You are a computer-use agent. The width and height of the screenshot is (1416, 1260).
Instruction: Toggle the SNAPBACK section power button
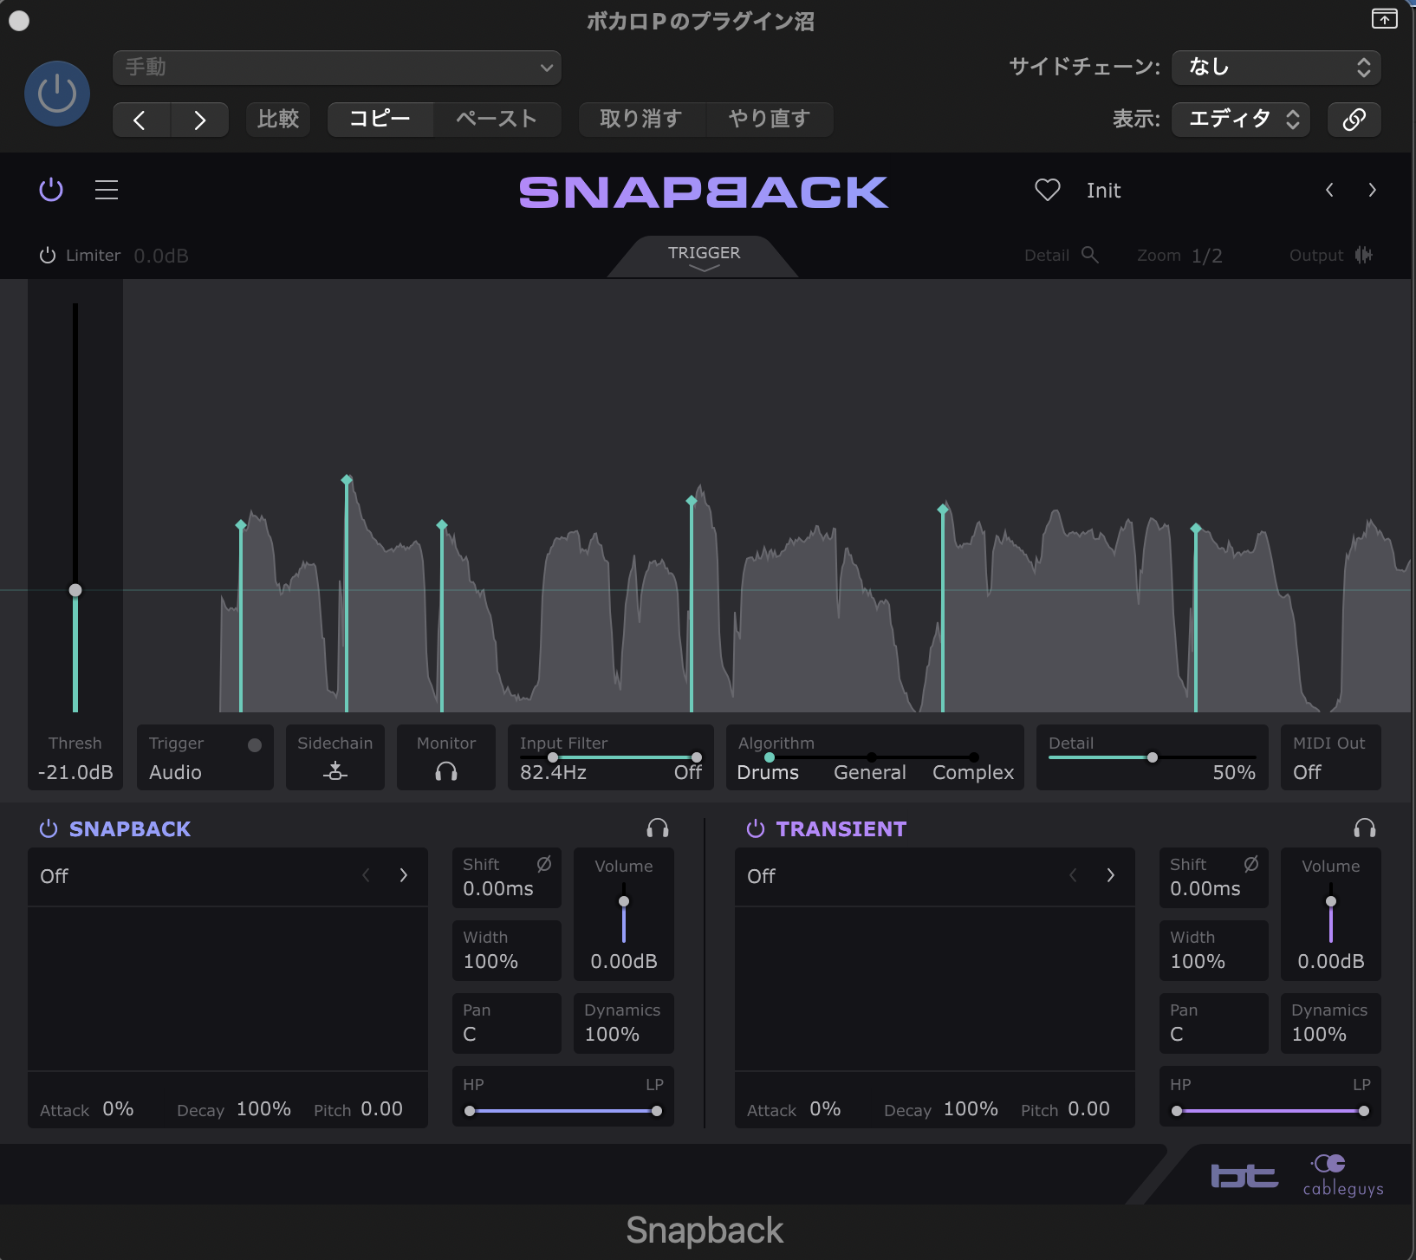tap(49, 828)
